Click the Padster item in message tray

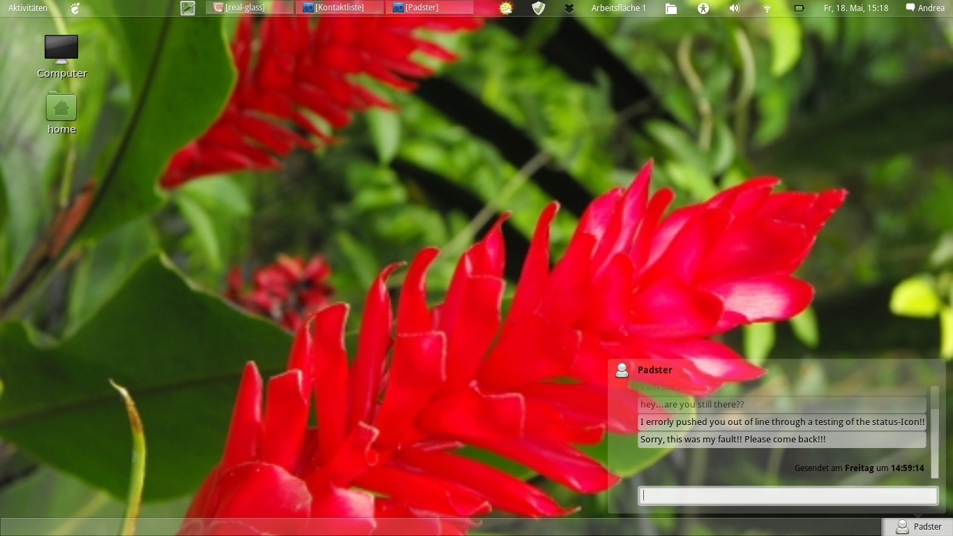click(x=918, y=527)
